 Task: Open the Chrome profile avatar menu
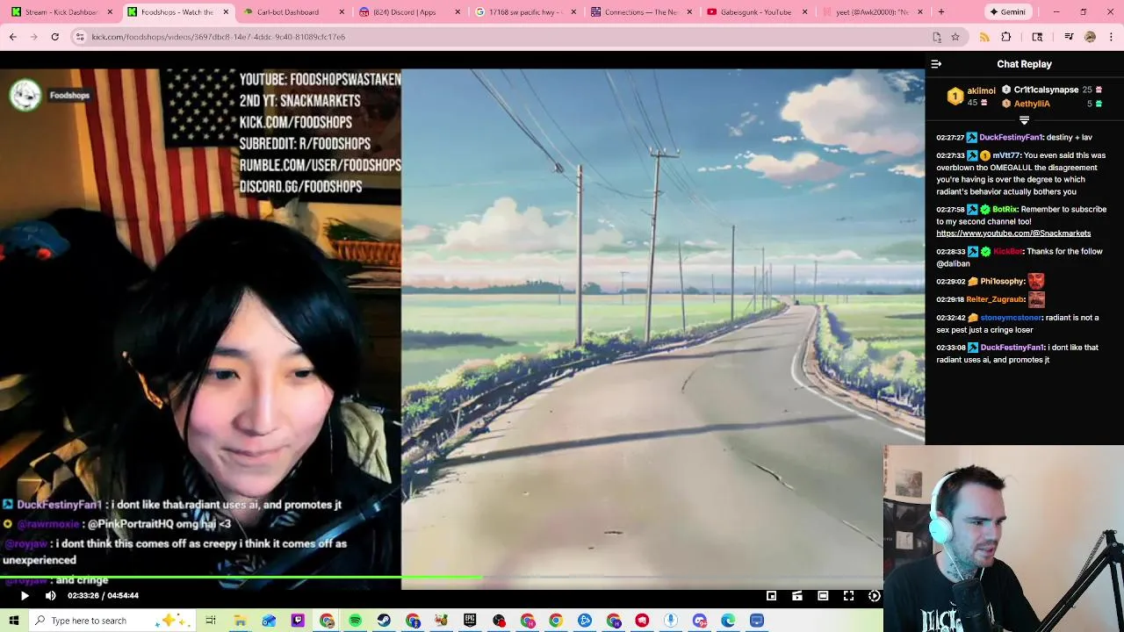point(1090,37)
